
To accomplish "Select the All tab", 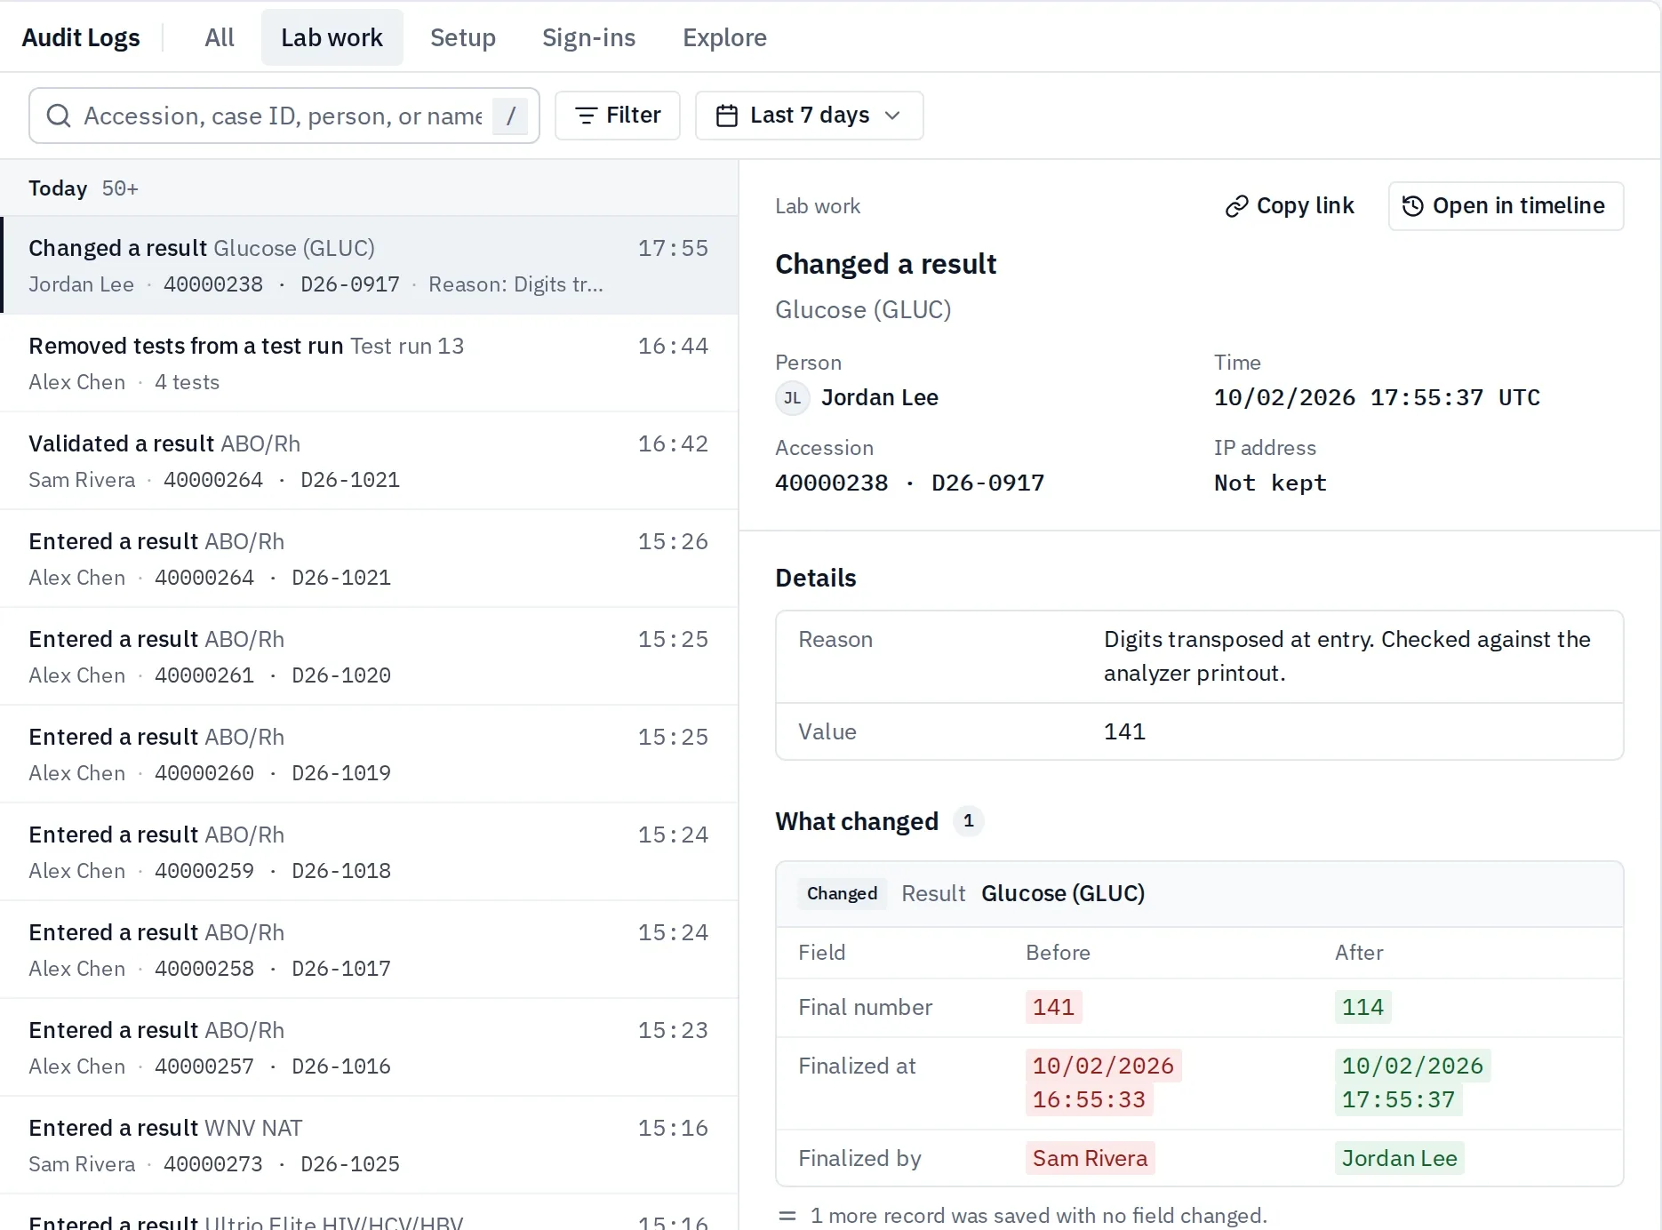I will point(220,37).
